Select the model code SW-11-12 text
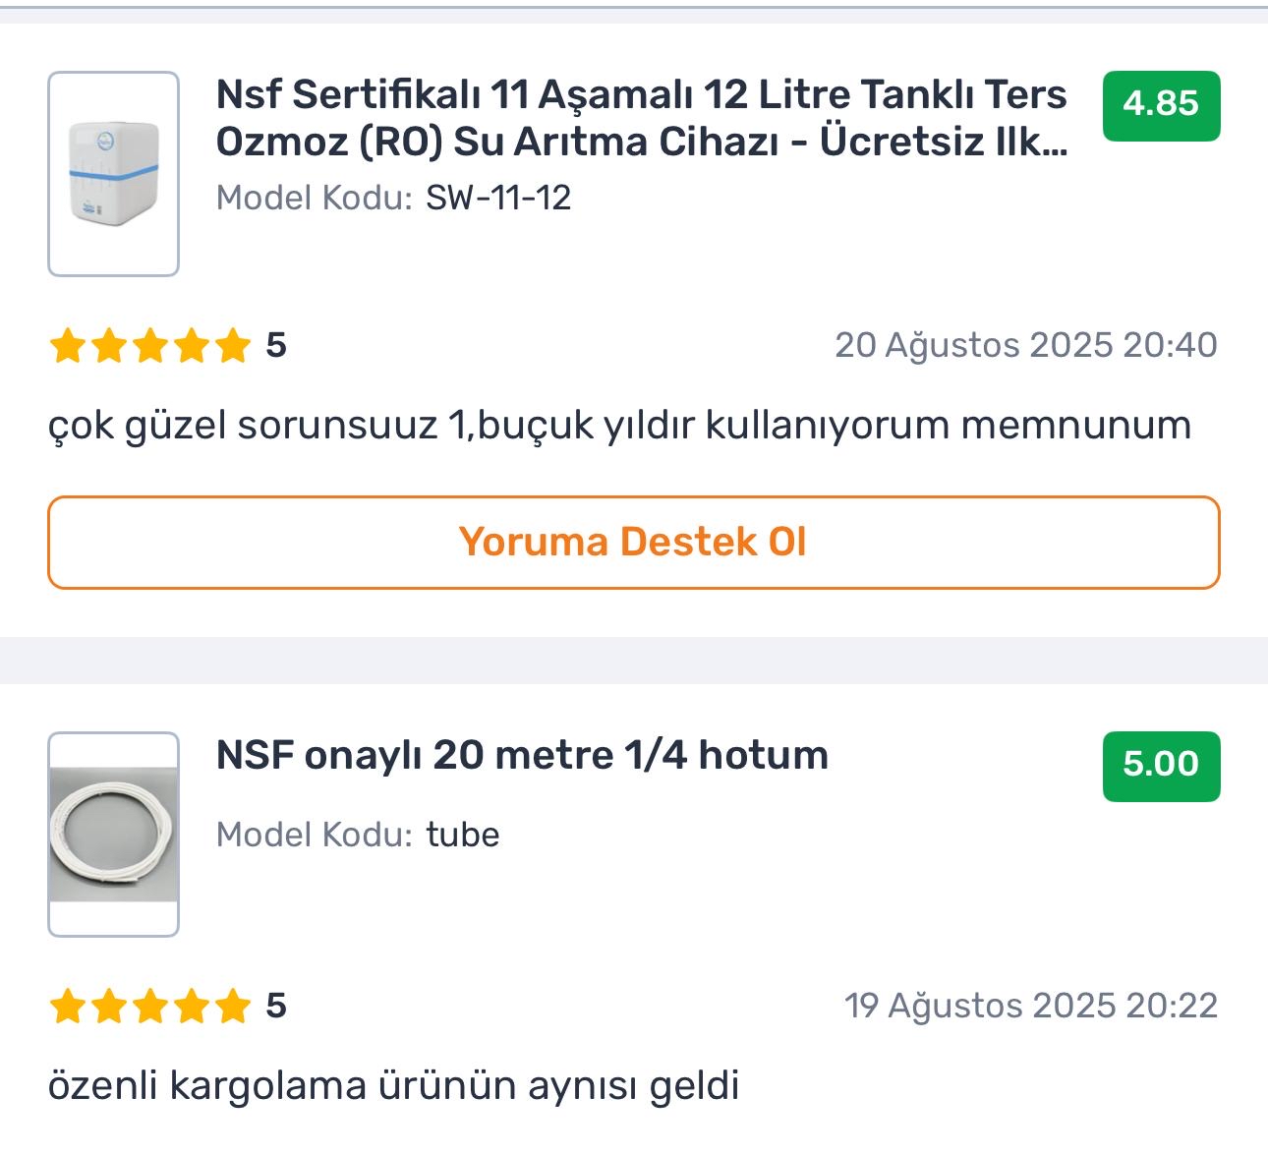Viewport: 1268px width, 1155px height. pyautogui.click(x=498, y=198)
